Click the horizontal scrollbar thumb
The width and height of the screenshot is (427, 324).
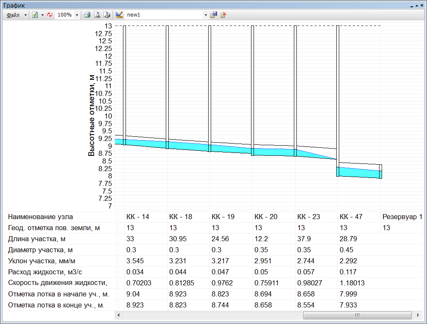(357, 315)
